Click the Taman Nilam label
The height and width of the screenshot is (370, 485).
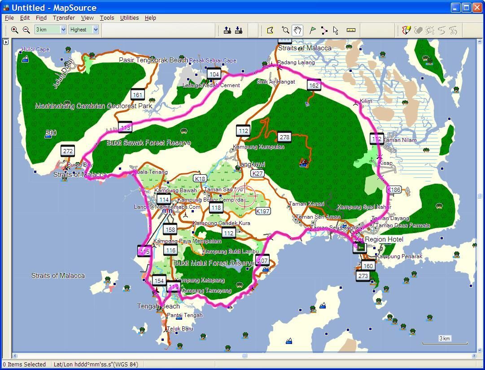[x=400, y=140]
